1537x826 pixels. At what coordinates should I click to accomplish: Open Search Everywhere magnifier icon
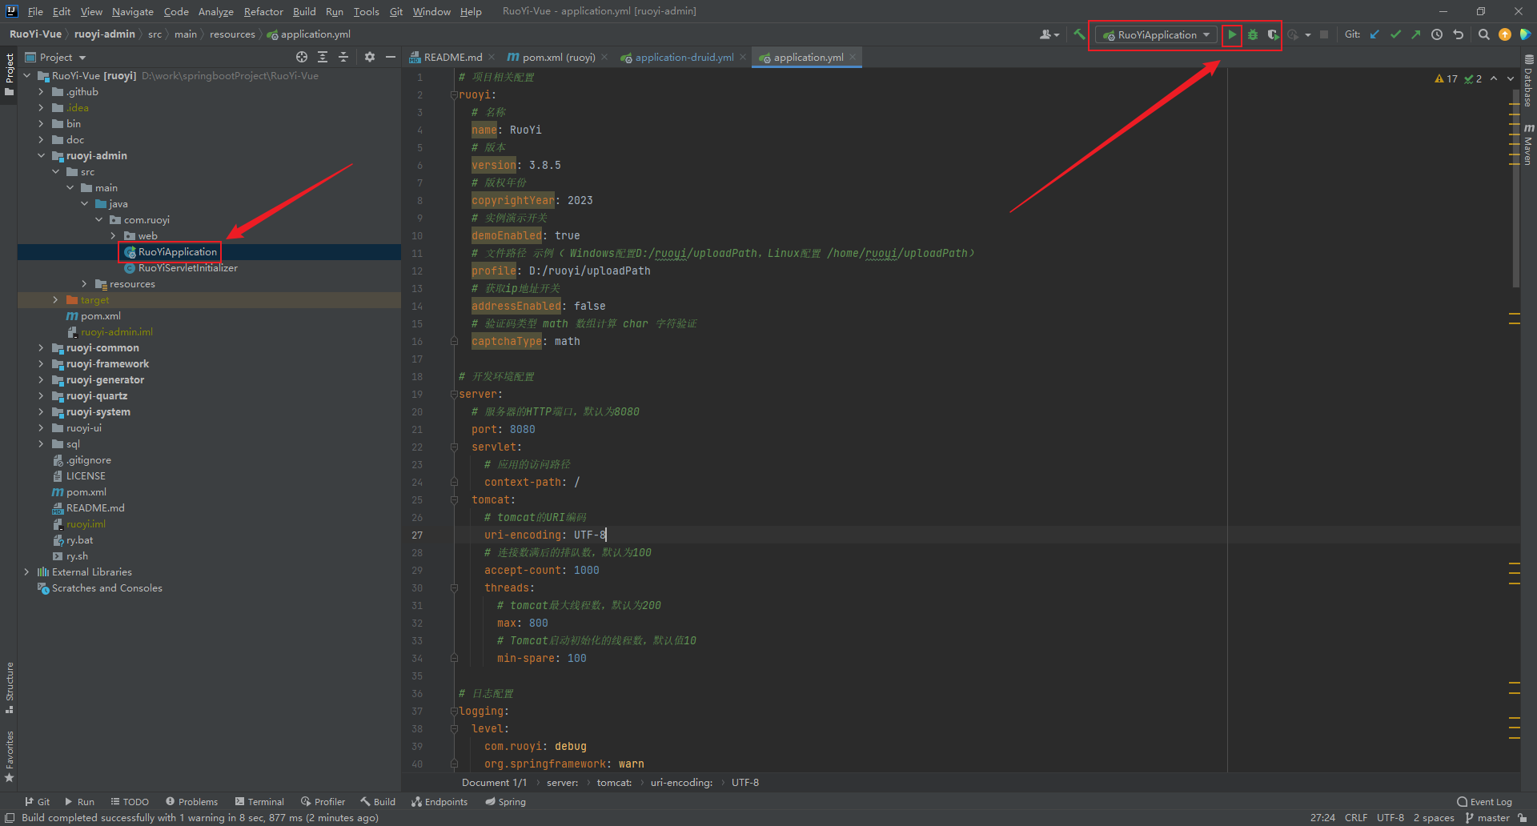(x=1483, y=34)
